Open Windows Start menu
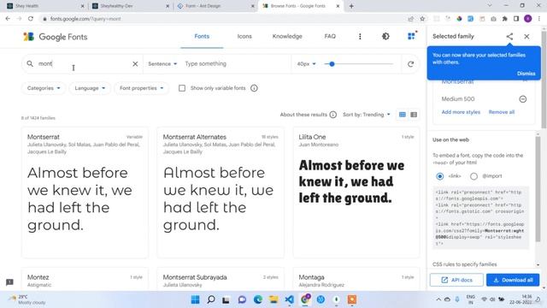 point(196,299)
